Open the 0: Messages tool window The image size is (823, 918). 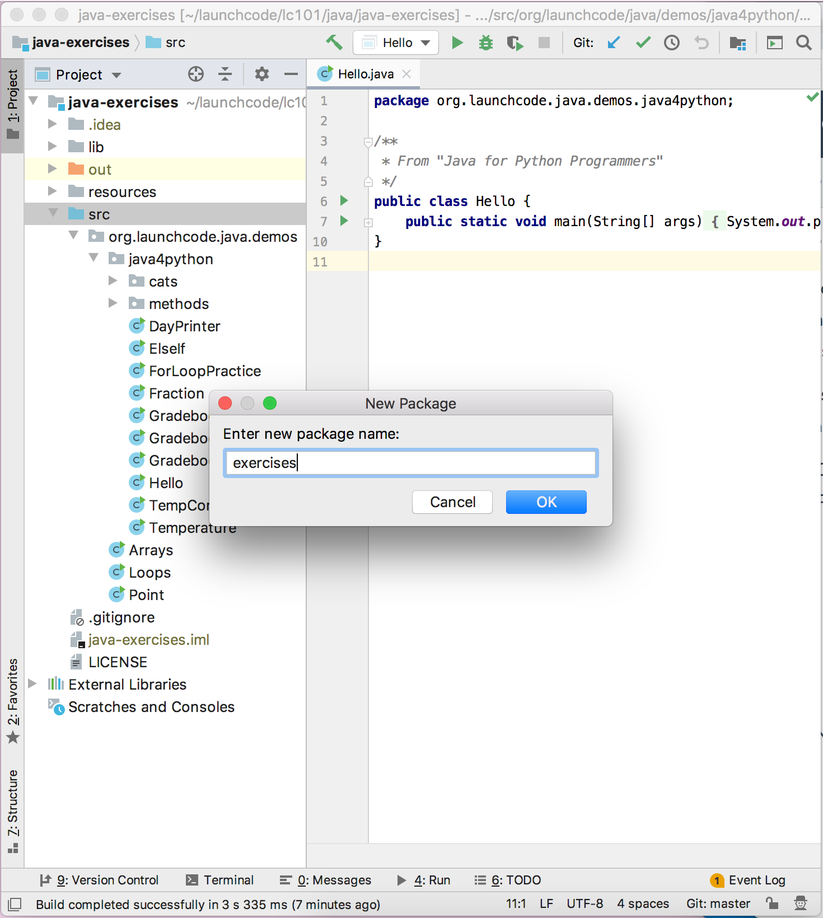click(x=326, y=880)
